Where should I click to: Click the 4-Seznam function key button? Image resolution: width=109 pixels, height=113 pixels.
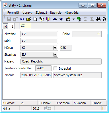64,103
